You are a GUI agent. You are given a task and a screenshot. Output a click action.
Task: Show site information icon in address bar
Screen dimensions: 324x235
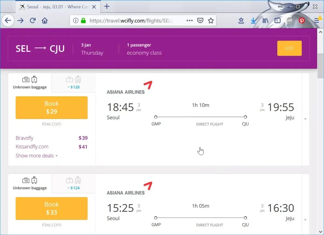[76, 21]
